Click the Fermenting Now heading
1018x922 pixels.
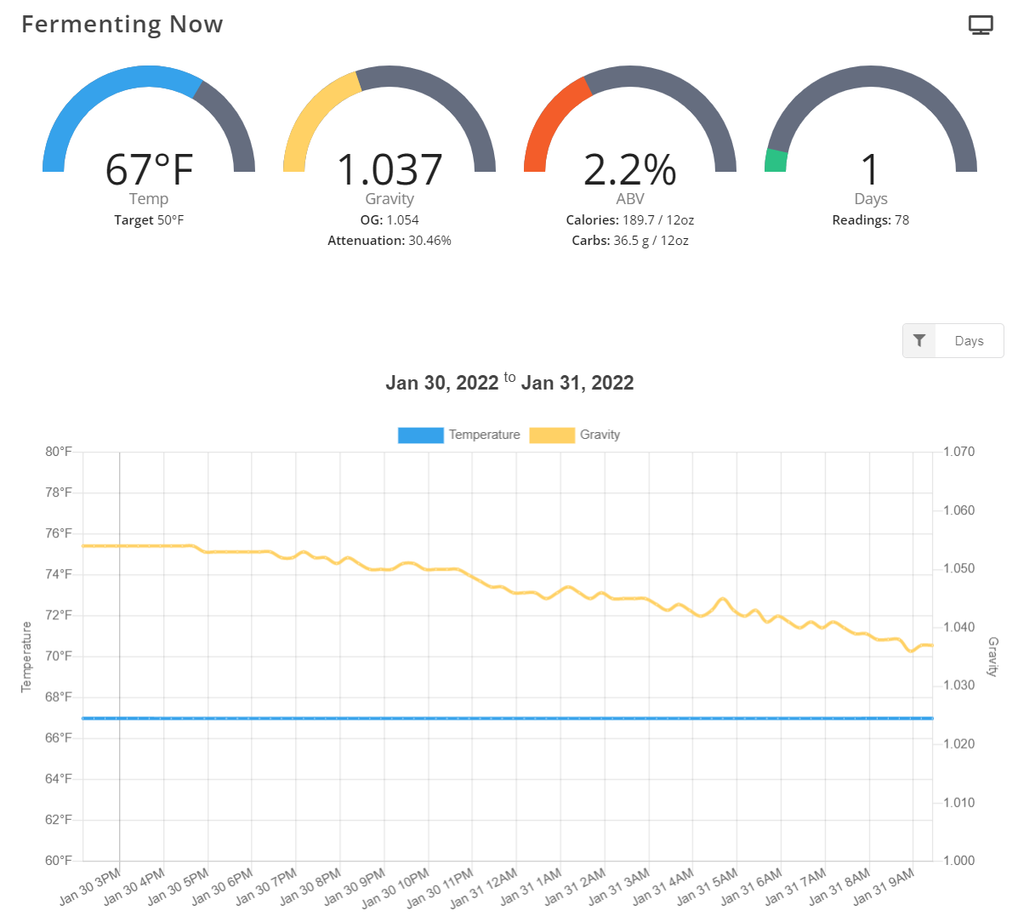122,25
